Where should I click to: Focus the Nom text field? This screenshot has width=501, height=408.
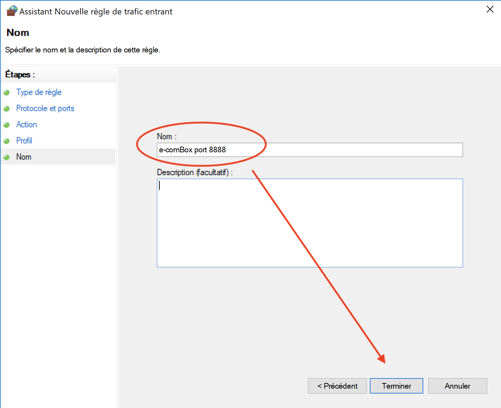[310, 150]
